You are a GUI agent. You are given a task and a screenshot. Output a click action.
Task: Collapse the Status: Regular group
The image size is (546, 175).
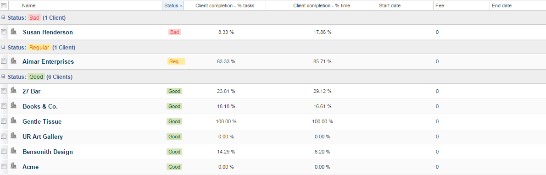(3, 47)
